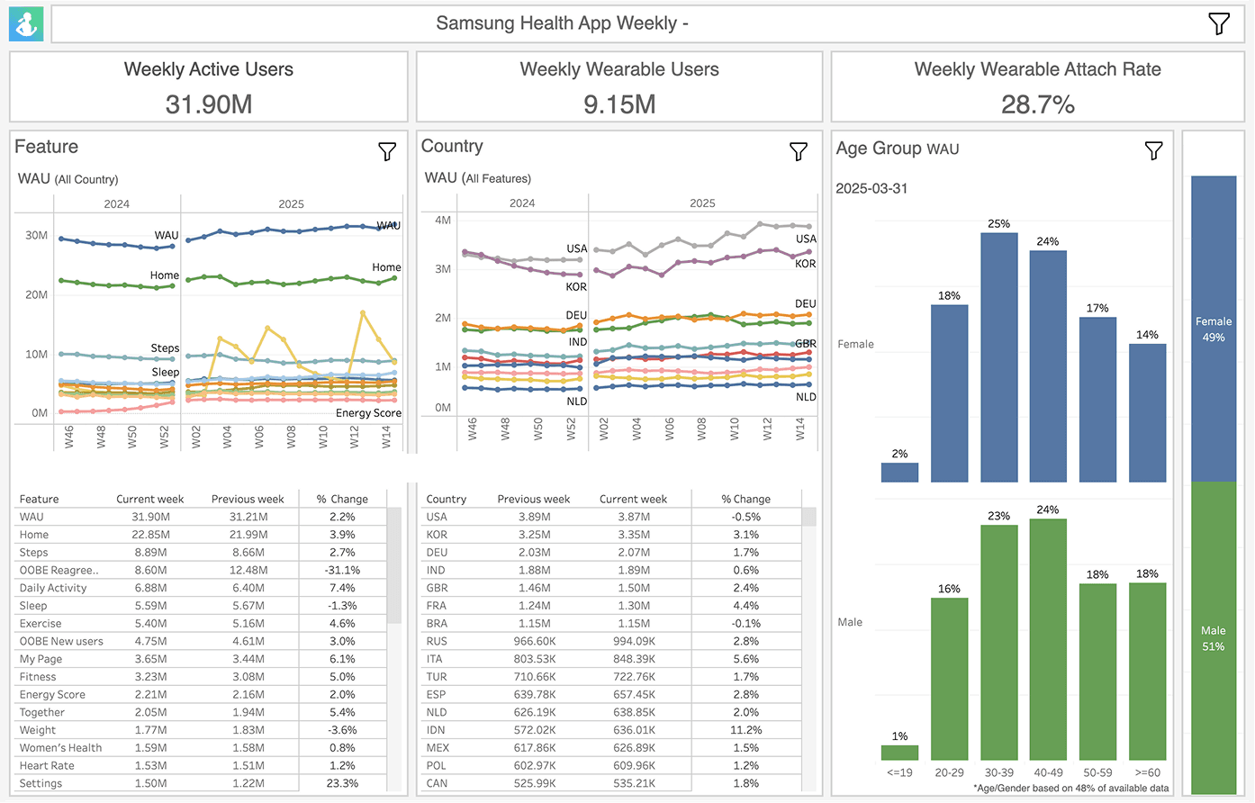Click the Country table % Change header

pyautogui.click(x=746, y=499)
